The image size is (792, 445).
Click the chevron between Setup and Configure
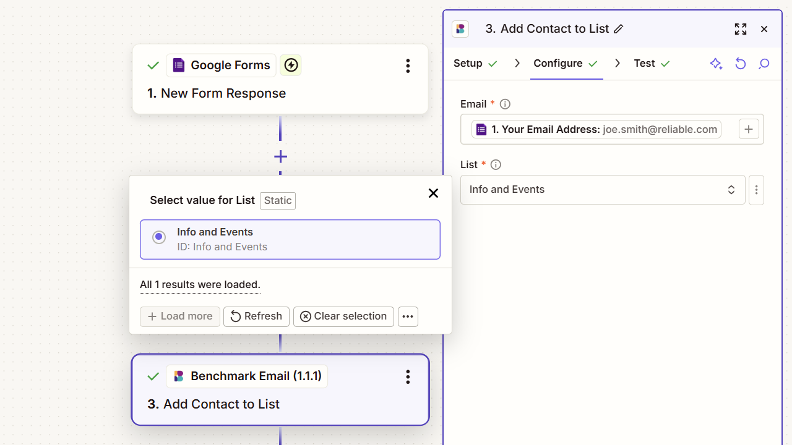[517, 64]
